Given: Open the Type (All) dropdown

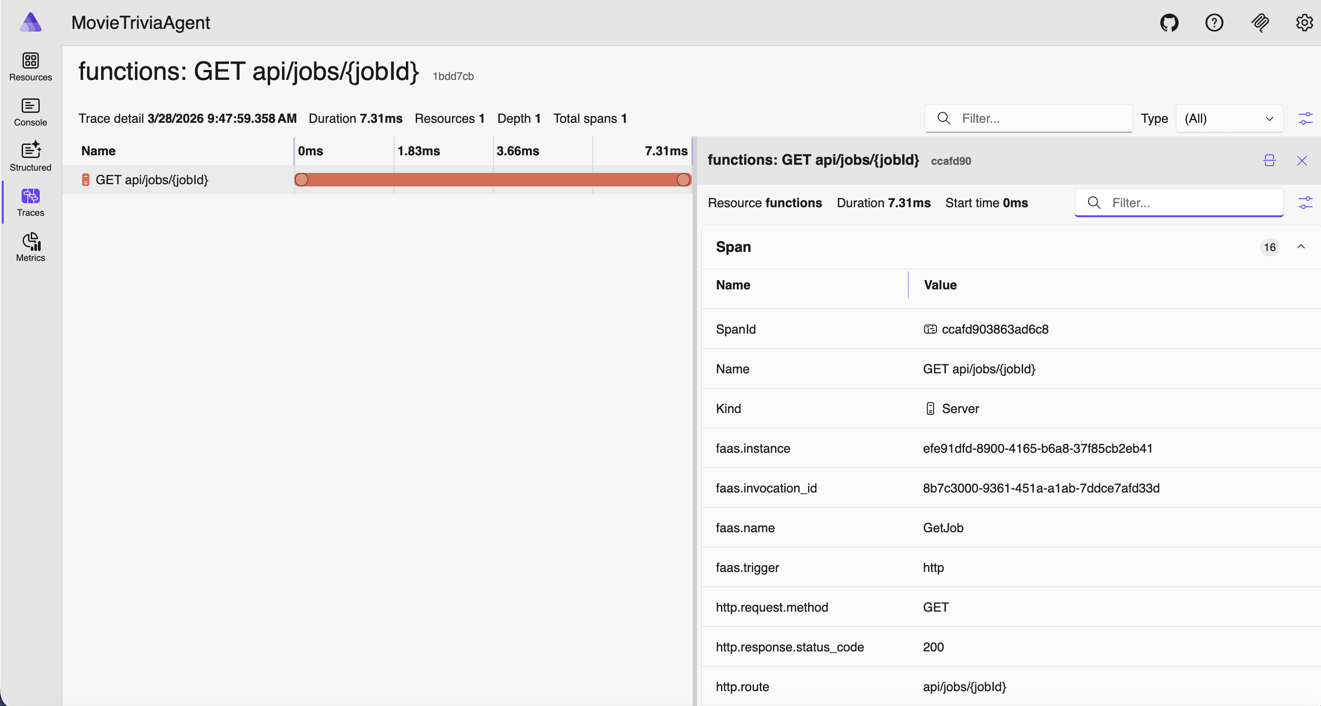Looking at the screenshot, I should pyautogui.click(x=1229, y=118).
